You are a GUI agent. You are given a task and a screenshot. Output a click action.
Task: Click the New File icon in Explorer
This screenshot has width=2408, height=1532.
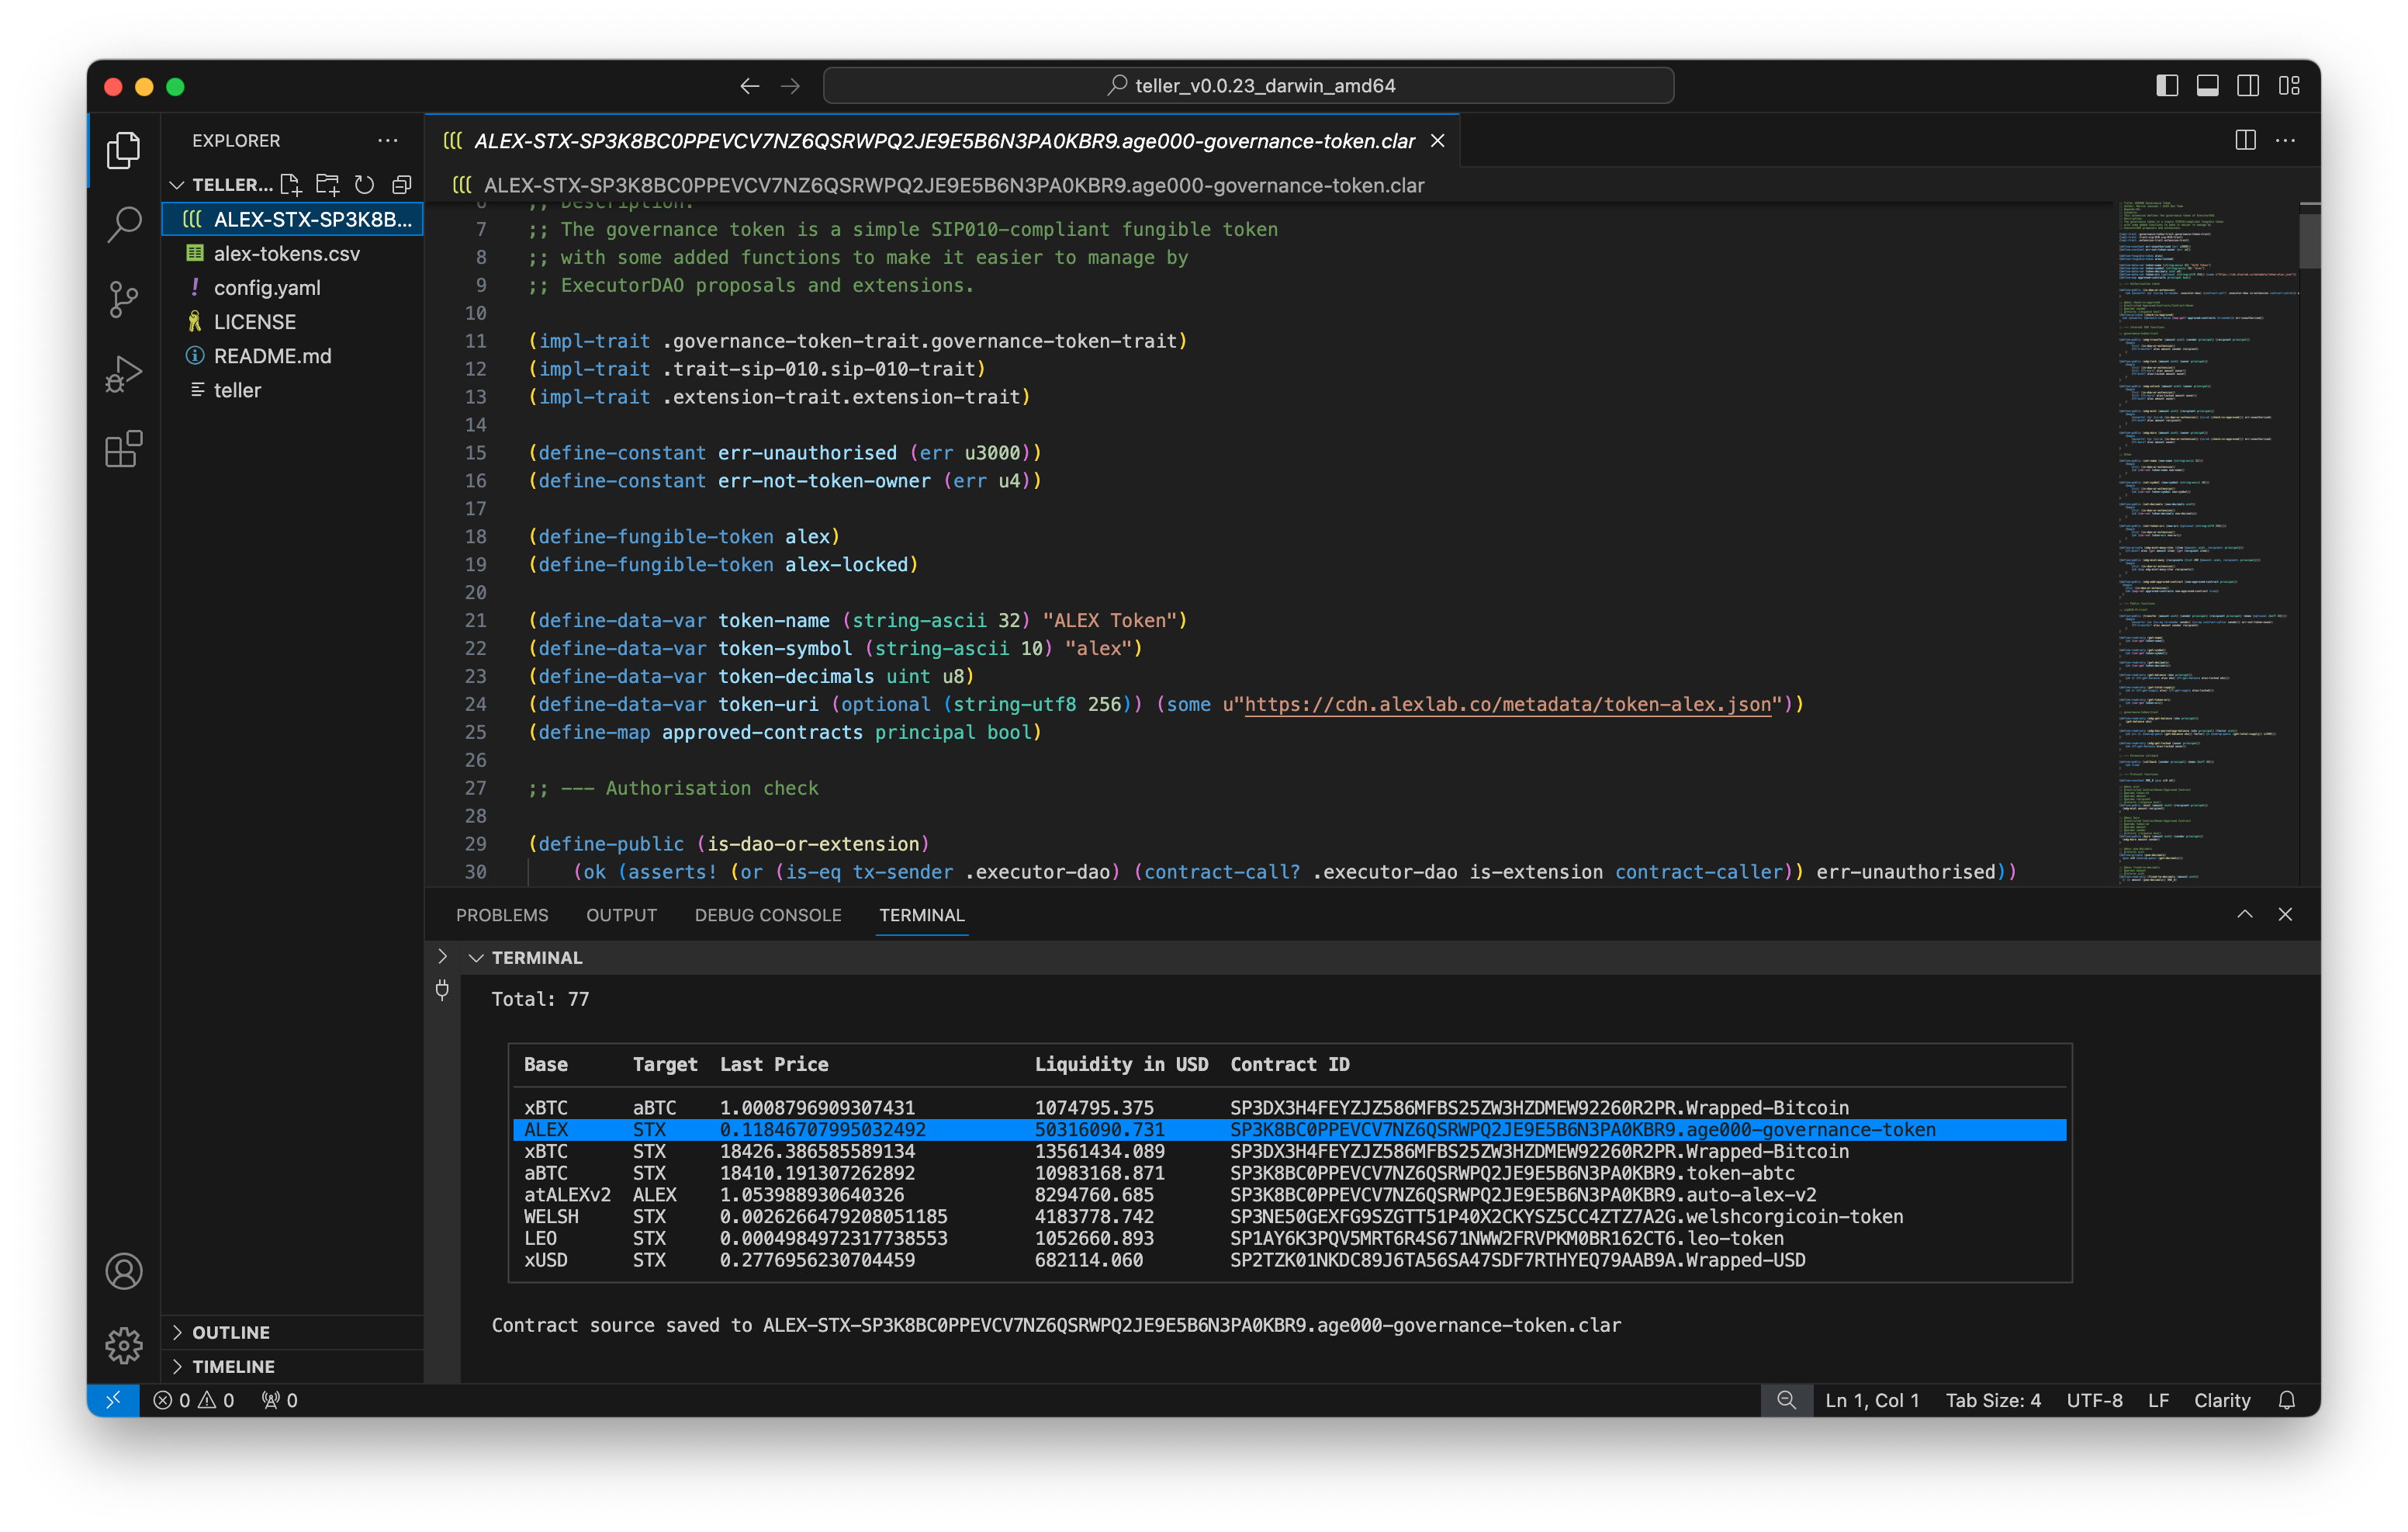(291, 184)
